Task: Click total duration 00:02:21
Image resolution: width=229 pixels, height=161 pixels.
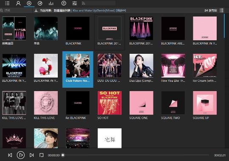Action: 220,155
